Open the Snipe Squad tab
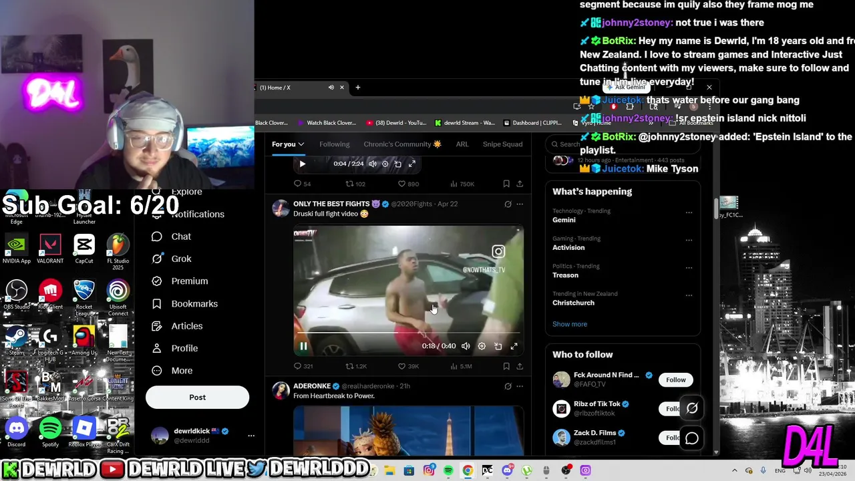The width and height of the screenshot is (855, 481). [502, 144]
